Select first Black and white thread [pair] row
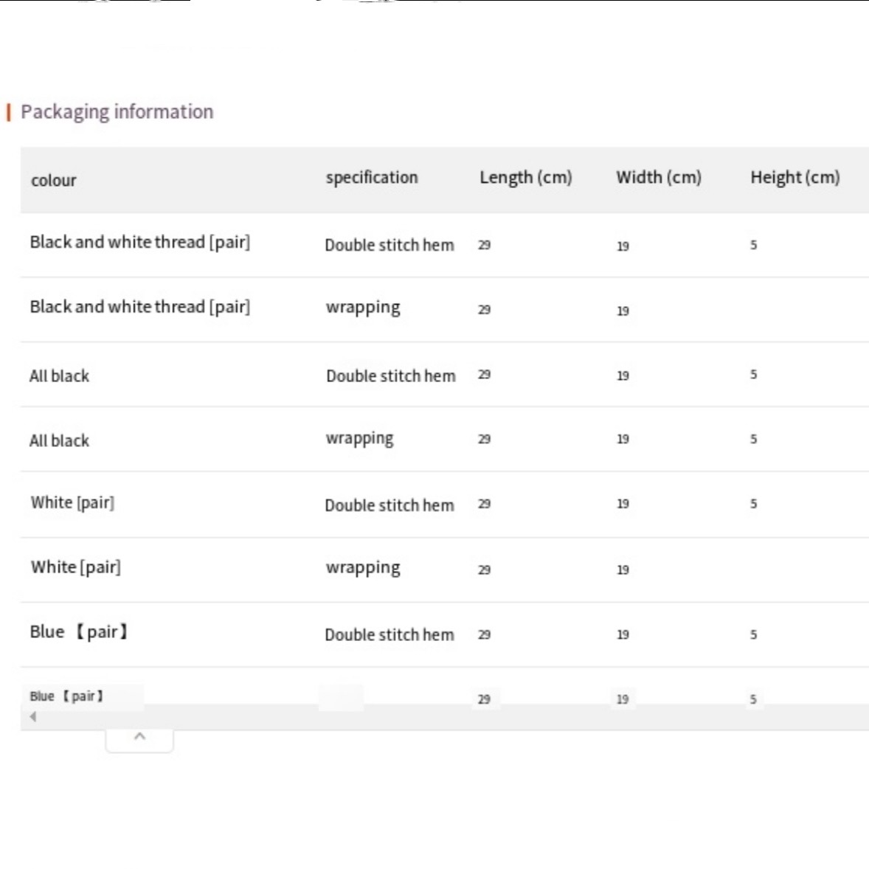The height and width of the screenshot is (869, 869). pos(139,243)
